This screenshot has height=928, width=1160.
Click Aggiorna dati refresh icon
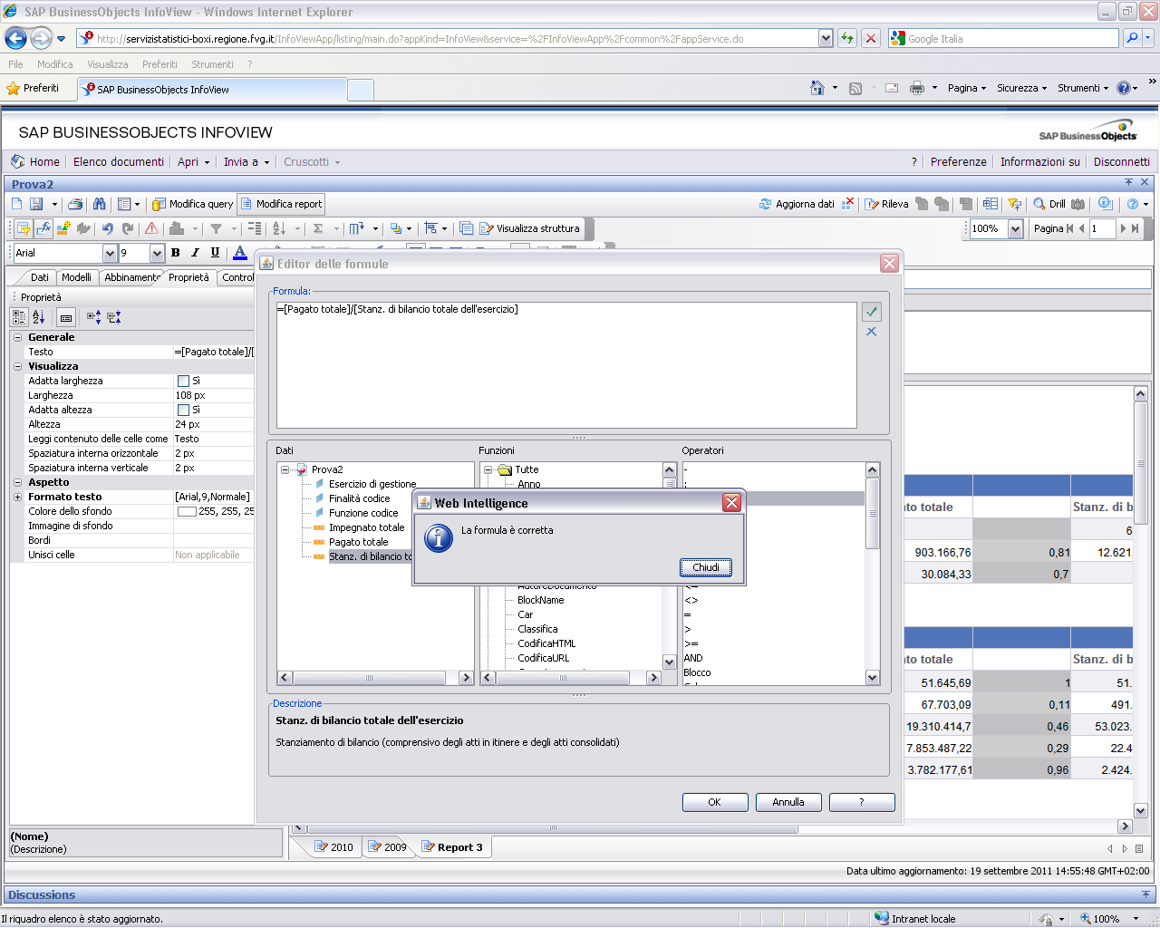766,204
